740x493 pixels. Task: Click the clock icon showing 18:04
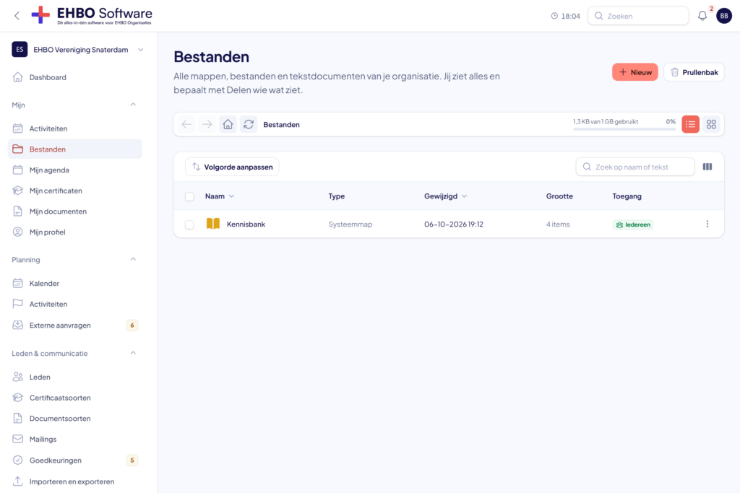coord(554,16)
